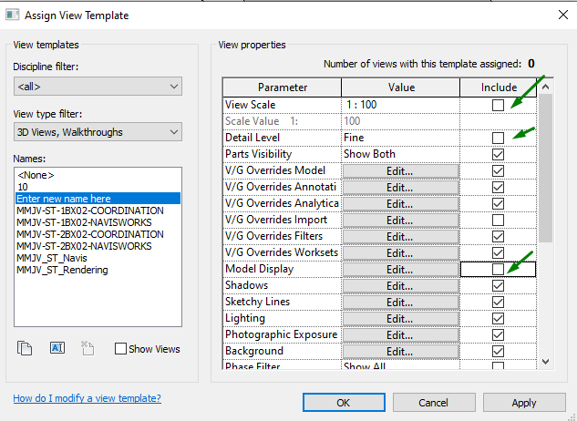
Task: Choose the <None> template name
Action: (x=36, y=175)
